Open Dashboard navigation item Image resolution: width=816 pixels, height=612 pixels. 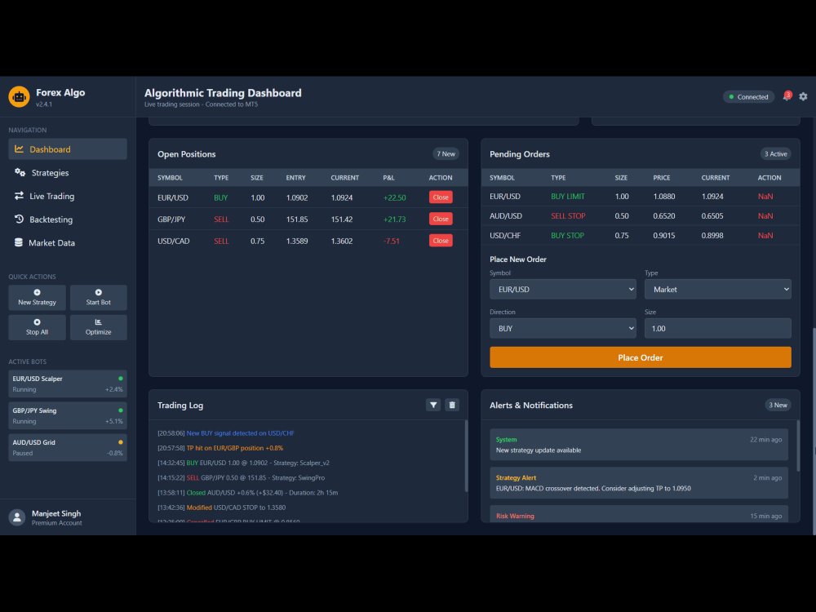point(68,149)
